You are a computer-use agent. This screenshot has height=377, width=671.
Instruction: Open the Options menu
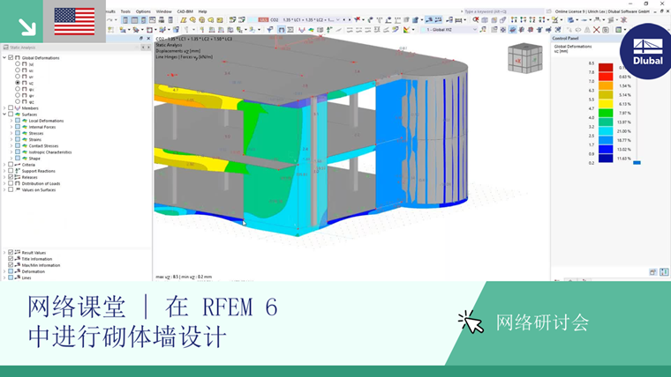coord(143,11)
